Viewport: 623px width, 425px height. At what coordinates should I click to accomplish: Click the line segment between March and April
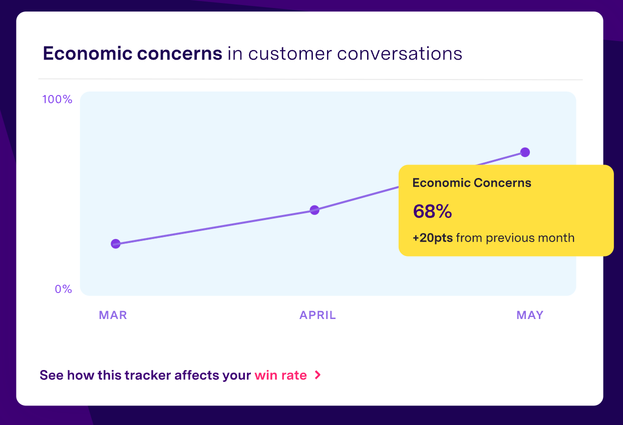tap(215, 227)
